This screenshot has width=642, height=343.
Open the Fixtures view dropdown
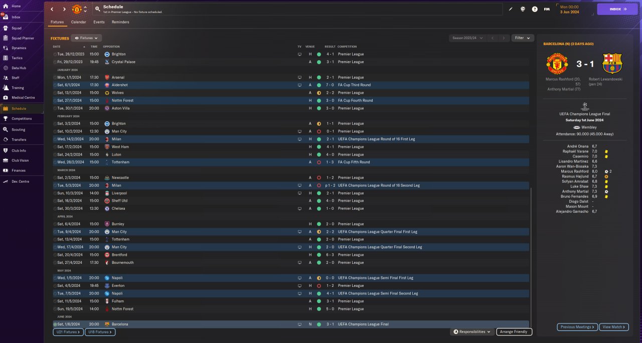[86, 38]
